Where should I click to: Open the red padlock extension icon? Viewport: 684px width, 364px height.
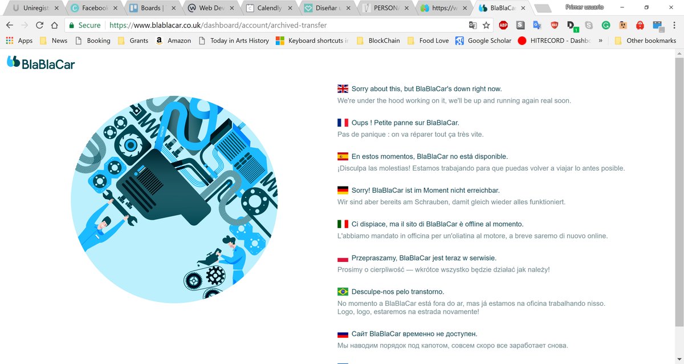(x=640, y=25)
